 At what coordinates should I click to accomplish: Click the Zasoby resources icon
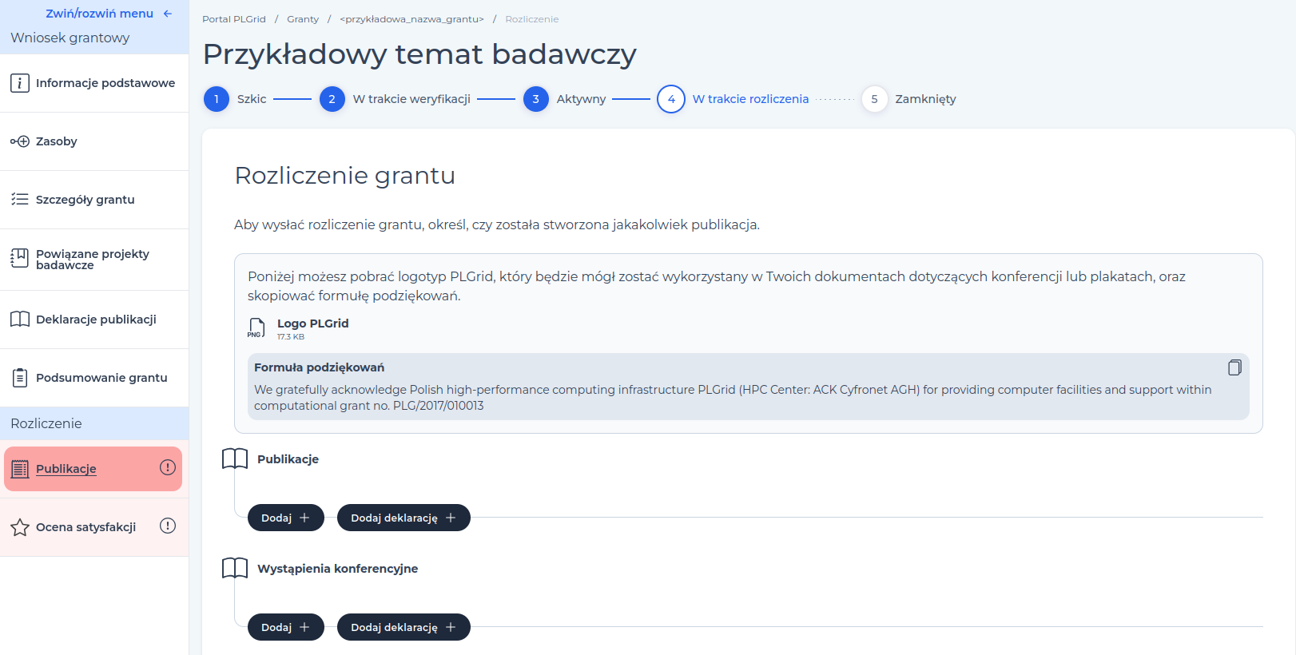coord(20,141)
